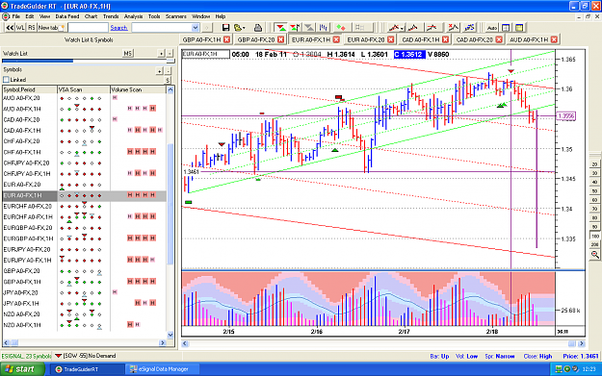Click the Symbols plus expander button
This screenshot has width=602, height=376.
[x=159, y=71]
